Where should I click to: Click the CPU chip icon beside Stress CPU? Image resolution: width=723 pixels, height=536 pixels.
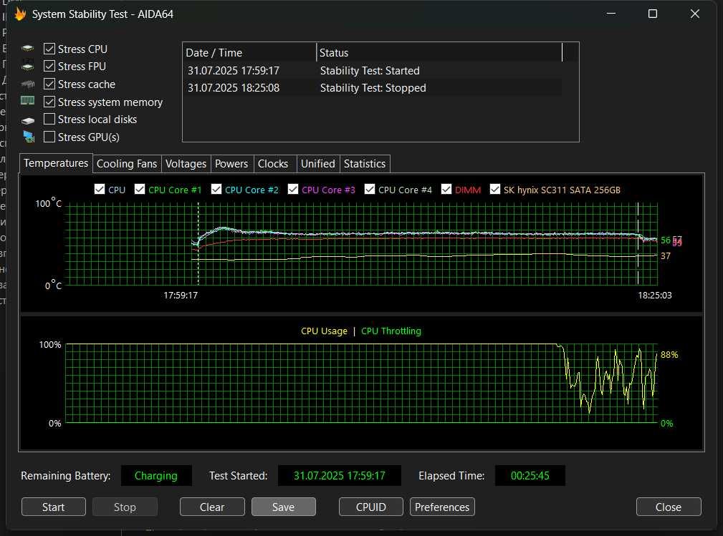coord(28,48)
